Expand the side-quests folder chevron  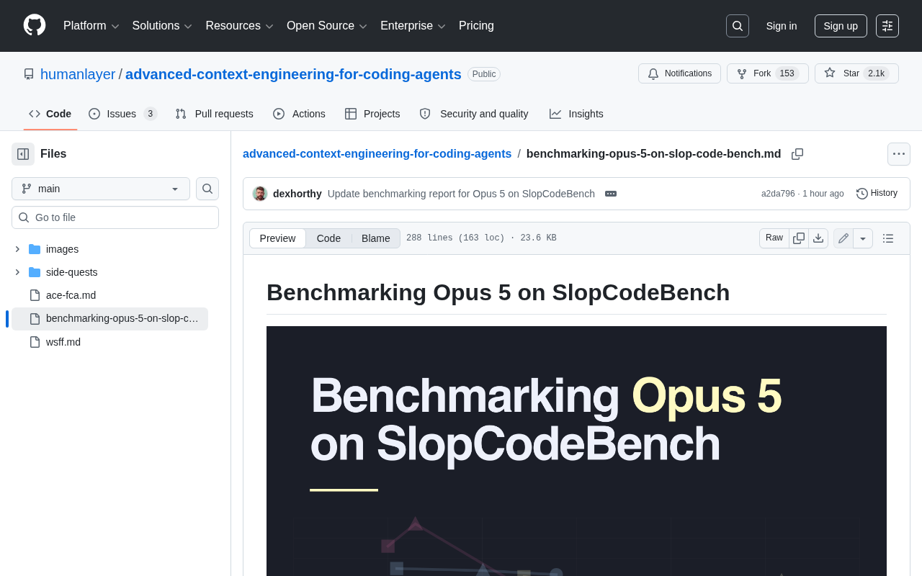tap(17, 272)
